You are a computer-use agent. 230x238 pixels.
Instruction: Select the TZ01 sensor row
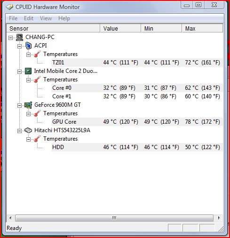(137, 63)
